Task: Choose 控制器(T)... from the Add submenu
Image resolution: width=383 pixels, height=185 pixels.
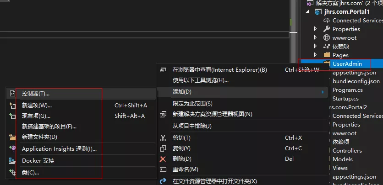Action: coord(81,94)
